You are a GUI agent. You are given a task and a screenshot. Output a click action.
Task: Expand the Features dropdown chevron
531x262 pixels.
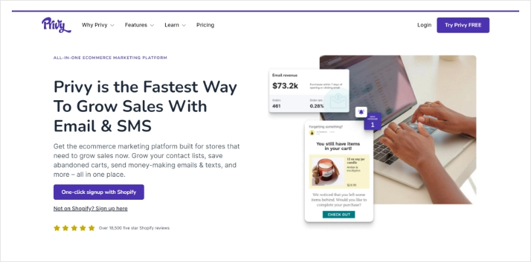pos(152,26)
